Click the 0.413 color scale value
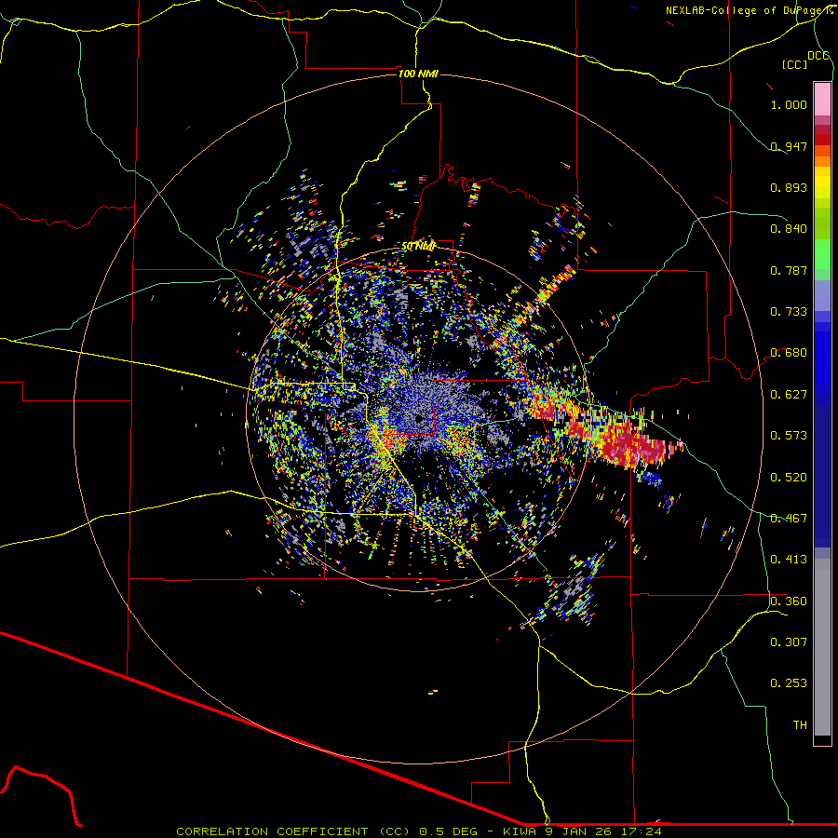 tap(789, 560)
